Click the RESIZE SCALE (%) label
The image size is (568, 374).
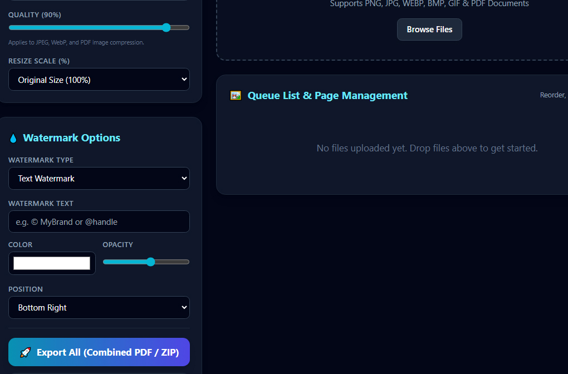click(x=39, y=61)
